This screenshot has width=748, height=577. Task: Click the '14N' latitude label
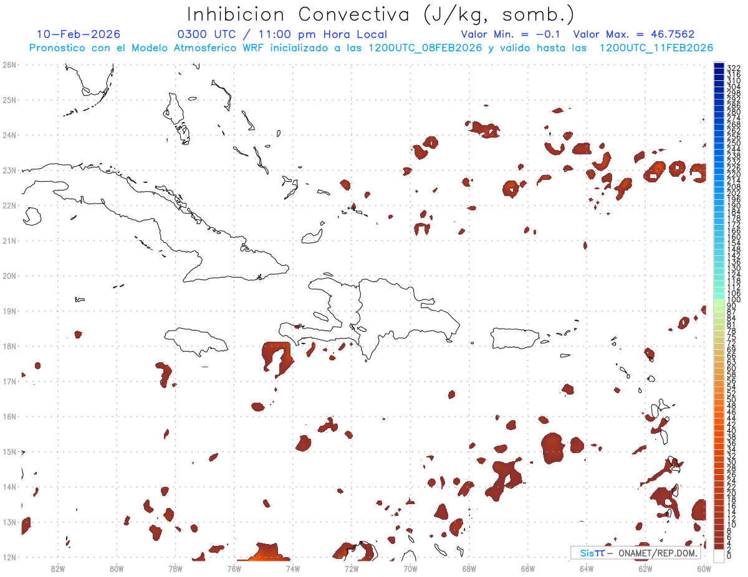point(9,487)
